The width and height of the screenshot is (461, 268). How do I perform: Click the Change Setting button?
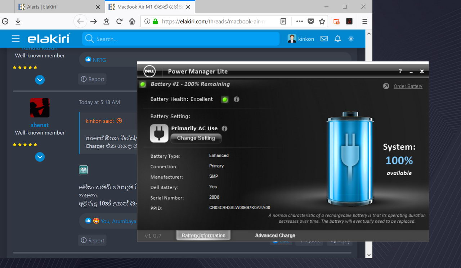[196, 138]
